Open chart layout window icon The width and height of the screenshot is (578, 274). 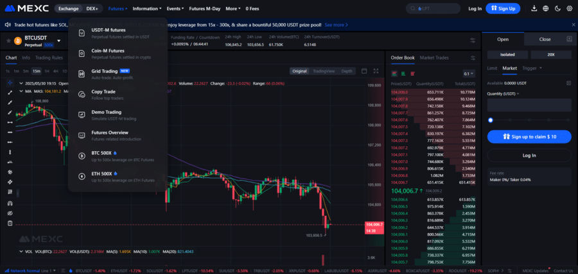point(364,71)
